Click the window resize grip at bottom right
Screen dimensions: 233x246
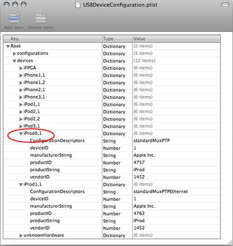tap(230, 243)
